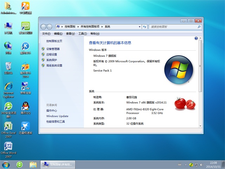Open the Administrator folder desktop icon
The image size is (225, 169).
pyautogui.click(x=8, y=8)
